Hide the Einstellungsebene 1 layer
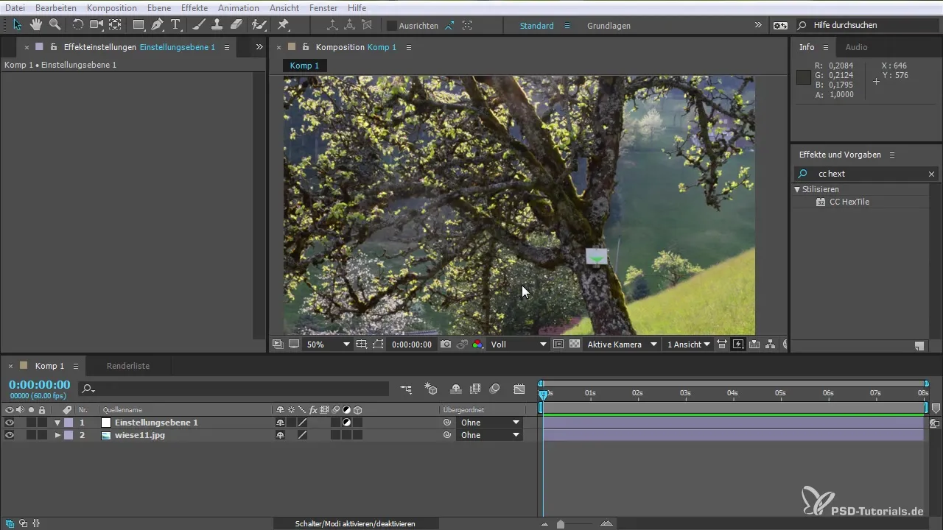Image resolution: width=943 pixels, height=530 pixels. (10, 423)
